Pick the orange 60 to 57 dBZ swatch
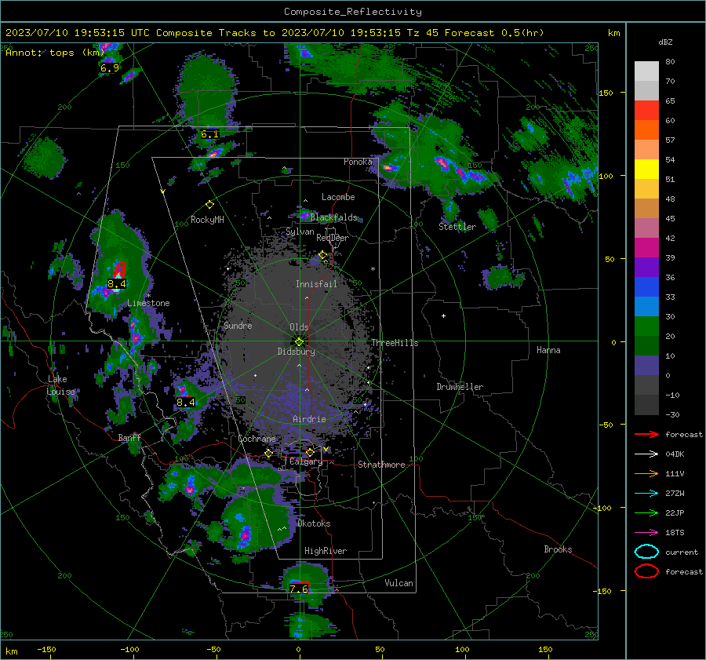The image size is (706, 660). [x=646, y=130]
